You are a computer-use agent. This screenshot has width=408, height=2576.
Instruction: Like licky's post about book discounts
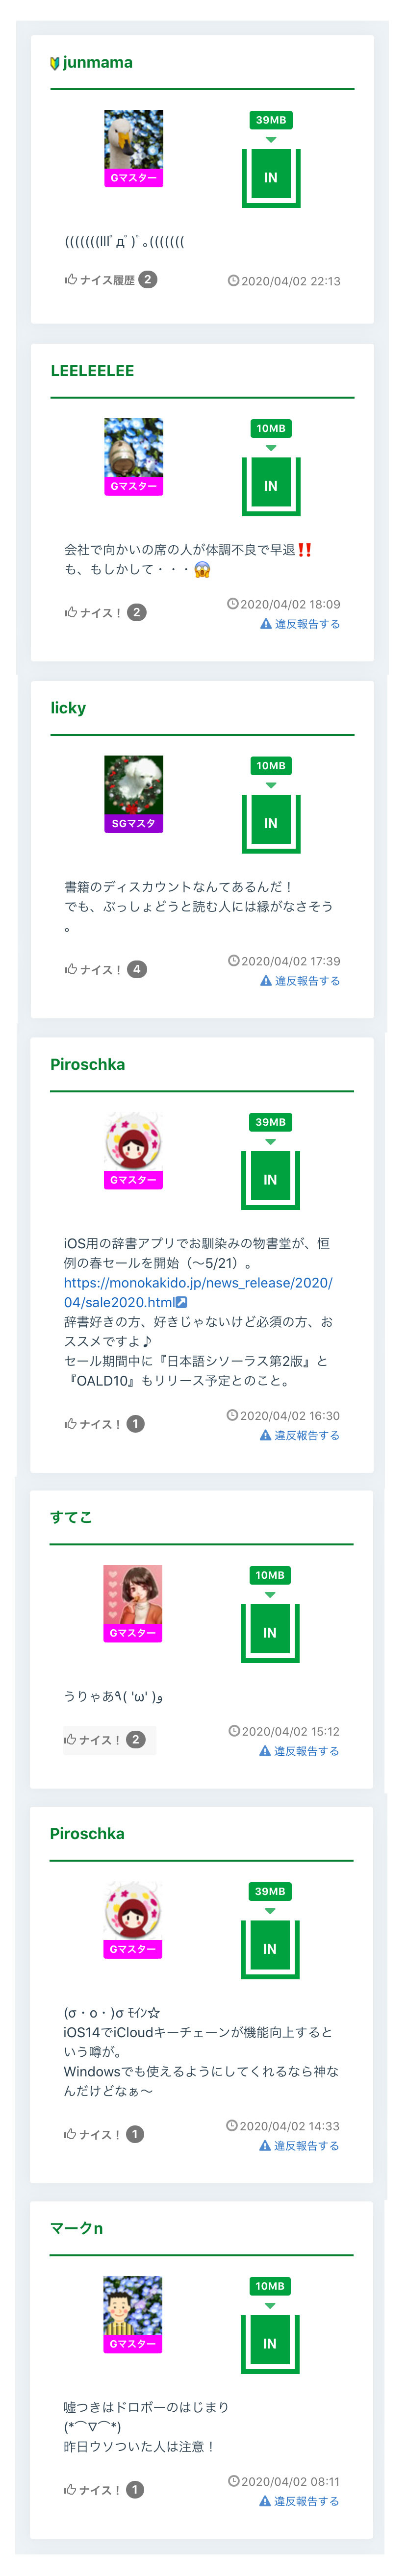tap(105, 969)
